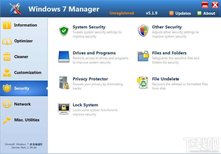221x154 pixels.
Task: Start File Undelete title link
Action: tap(165, 79)
